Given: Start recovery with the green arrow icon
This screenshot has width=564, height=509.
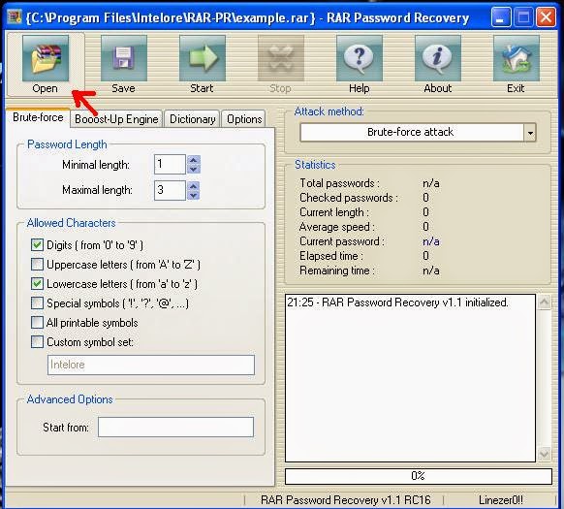Looking at the screenshot, I should pos(203,58).
